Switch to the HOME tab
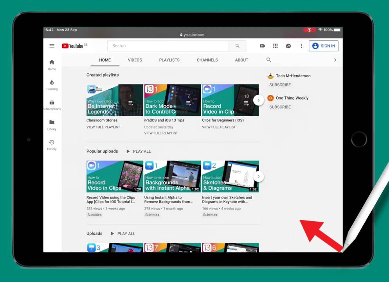Image resolution: width=389 pixels, height=282 pixels. (x=105, y=60)
